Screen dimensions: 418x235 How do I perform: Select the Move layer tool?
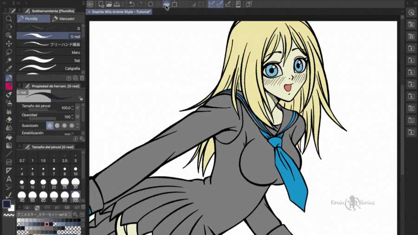tap(9, 44)
